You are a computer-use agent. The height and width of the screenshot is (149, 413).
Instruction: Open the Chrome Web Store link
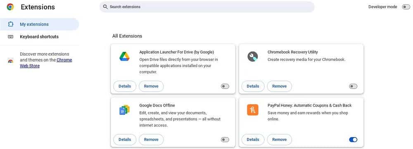click(46, 63)
